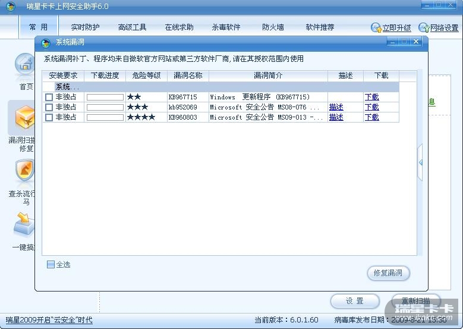Click the download progress bar for KB960803

(105, 117)
